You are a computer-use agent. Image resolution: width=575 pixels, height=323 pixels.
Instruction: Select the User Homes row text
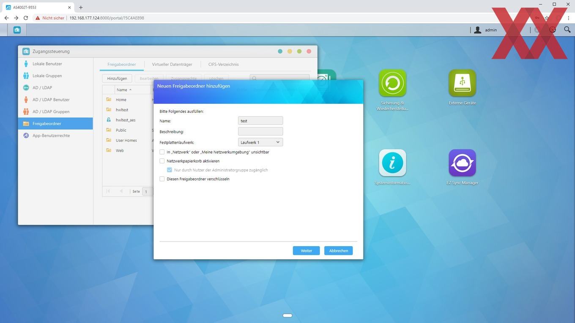[126, 140]
